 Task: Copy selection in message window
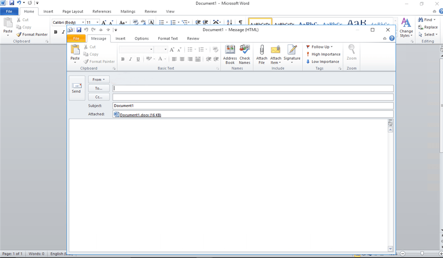coord(91,54)
